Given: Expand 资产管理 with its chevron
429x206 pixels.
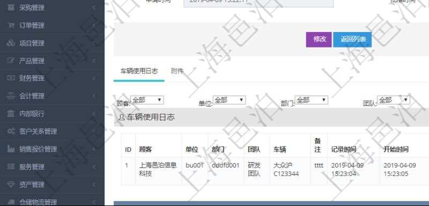Looking at the screenshot, I should pos(93,185).
